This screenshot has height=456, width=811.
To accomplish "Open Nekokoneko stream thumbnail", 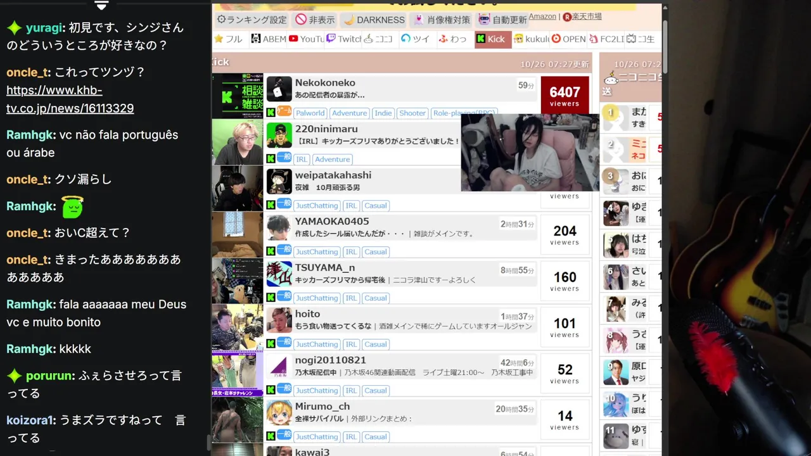I will [238, 96].
